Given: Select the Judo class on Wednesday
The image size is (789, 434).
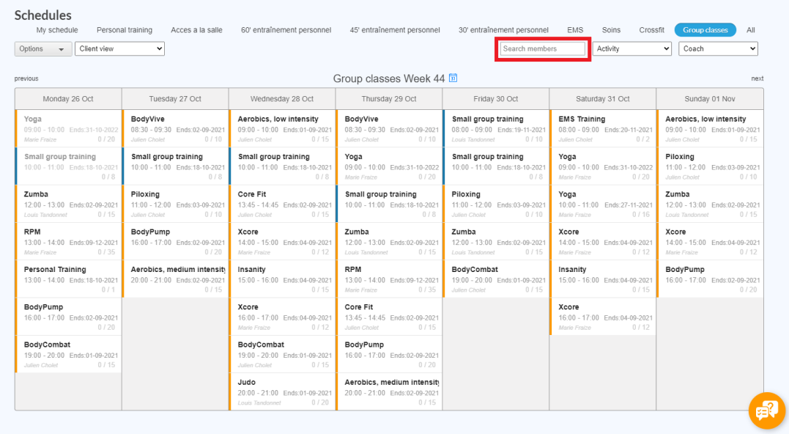Looking at the screenshot, I should point(282,392).
